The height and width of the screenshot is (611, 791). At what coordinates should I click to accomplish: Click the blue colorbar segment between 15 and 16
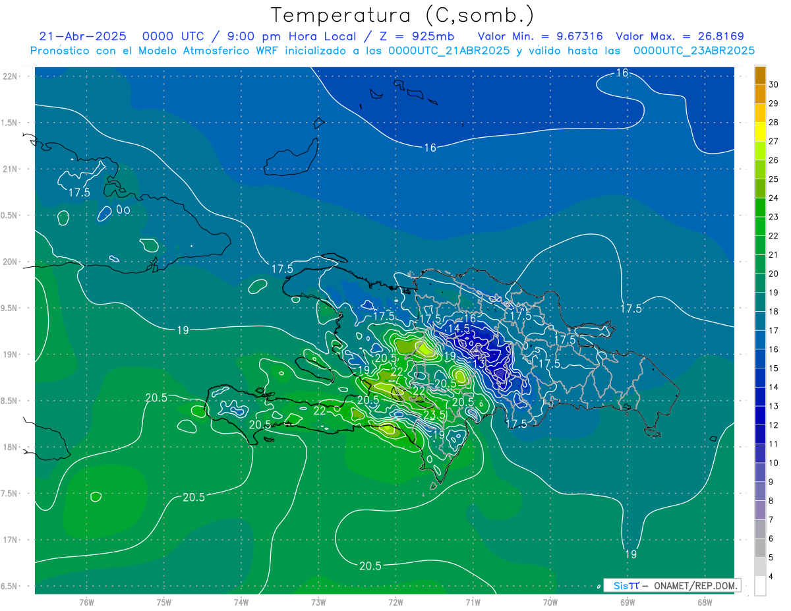760,359
